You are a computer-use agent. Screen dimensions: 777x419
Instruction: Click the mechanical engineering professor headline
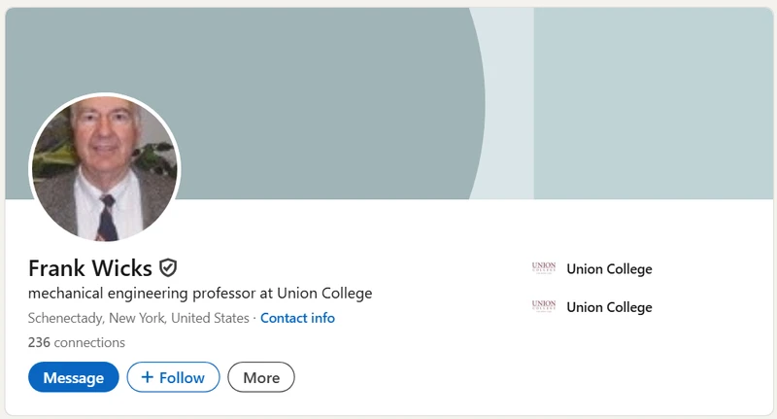(200, 293)
